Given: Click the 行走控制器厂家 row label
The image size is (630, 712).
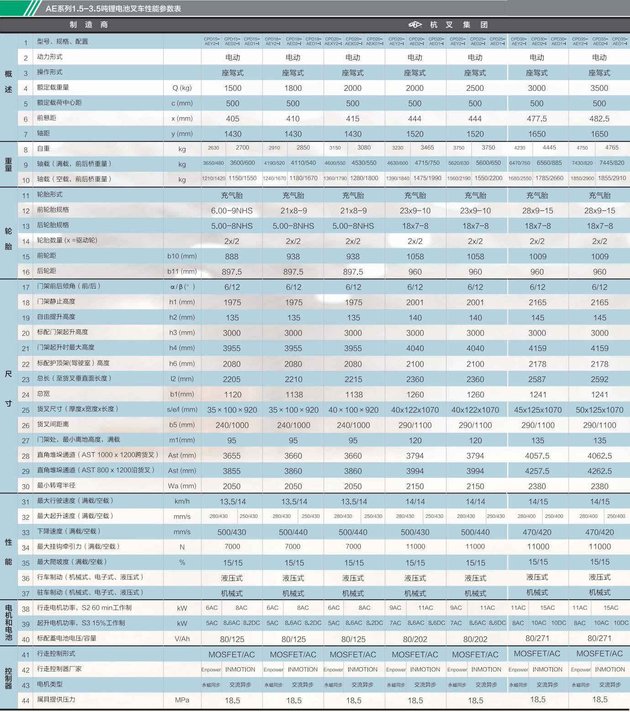Looking at the screenshot, I should tap(59, 669).
